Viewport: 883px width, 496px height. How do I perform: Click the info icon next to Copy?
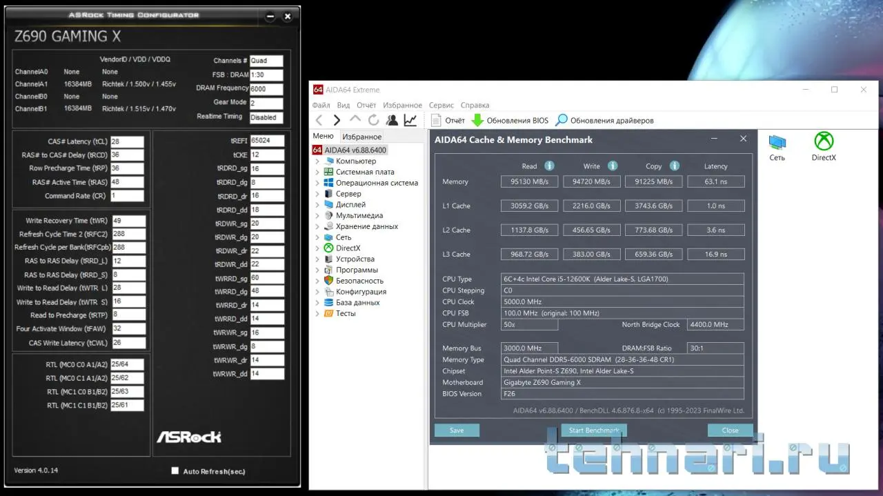tap(675, 166)
